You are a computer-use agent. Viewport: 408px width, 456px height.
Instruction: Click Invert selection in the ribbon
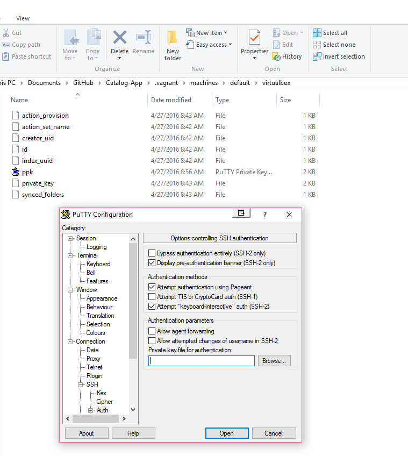339,56
